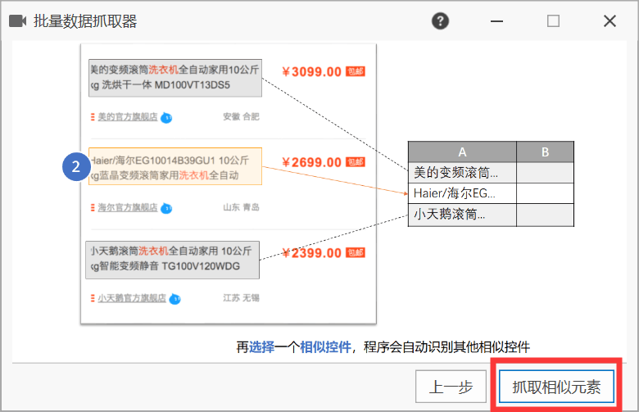Go back with the 上一步 button

pyautogui.click(x=451, y=387)
